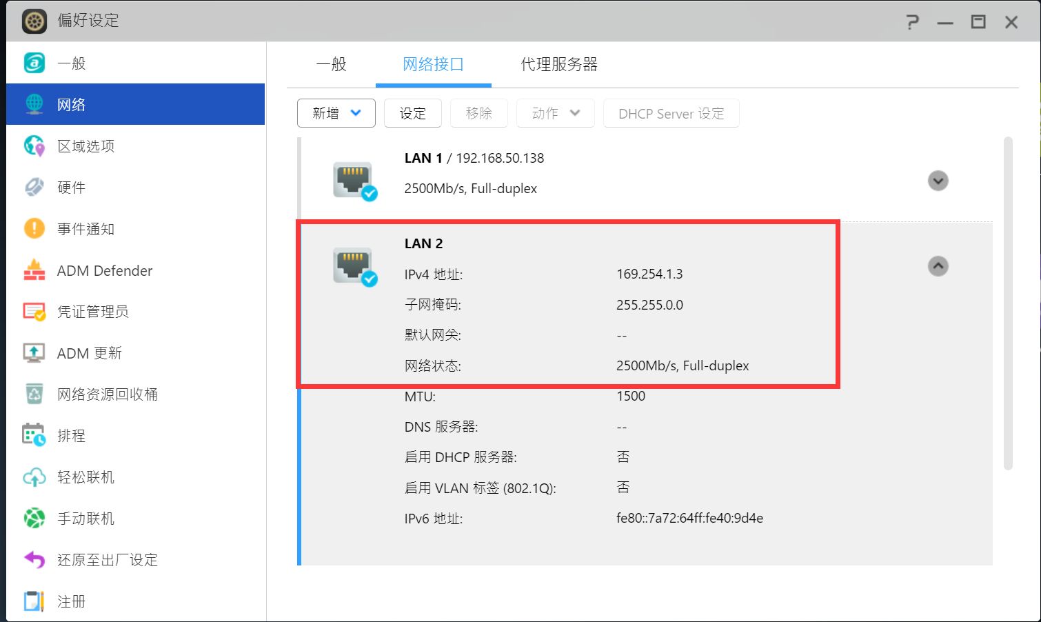Expand LAN 1 details with down chevron
Screen dimensions: 1041x622
pyautogui.click(x=938, y=181)
